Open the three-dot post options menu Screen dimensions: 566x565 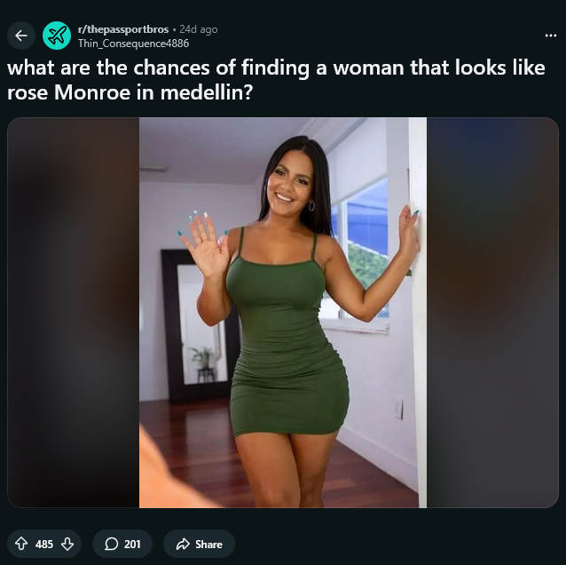(551, 36)
